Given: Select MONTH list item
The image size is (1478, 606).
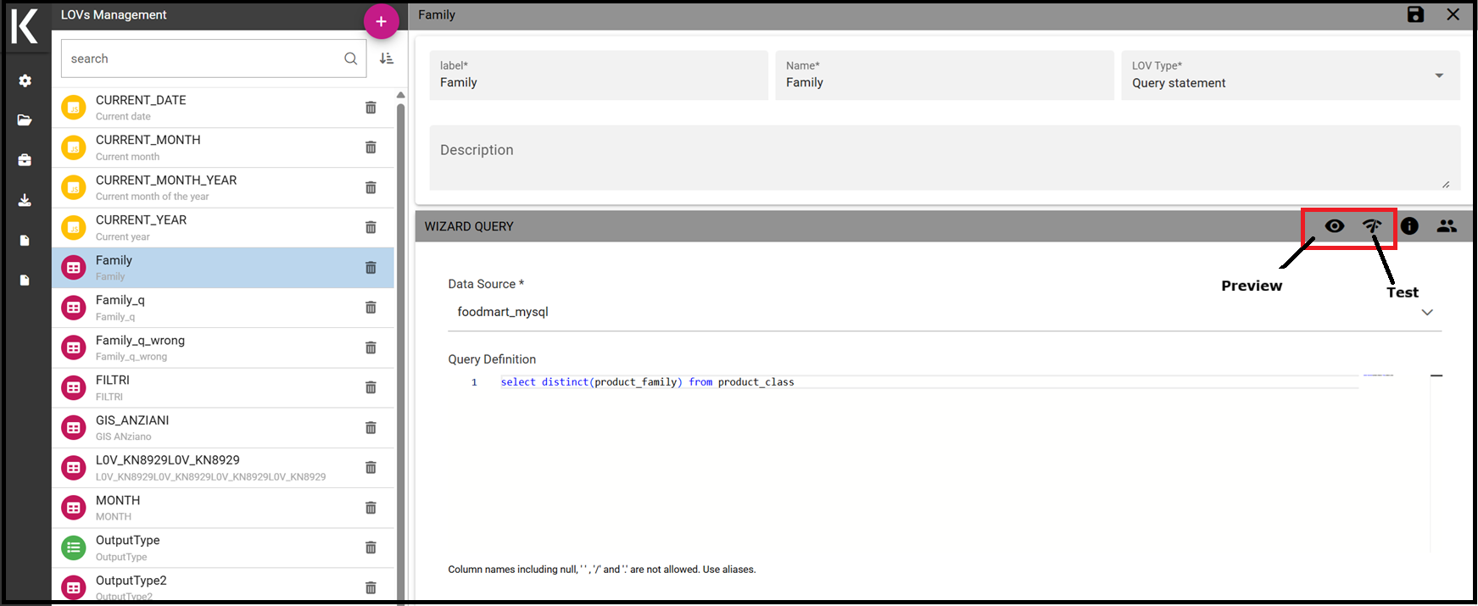Looking at the screenshot, I should click(223, 508).
